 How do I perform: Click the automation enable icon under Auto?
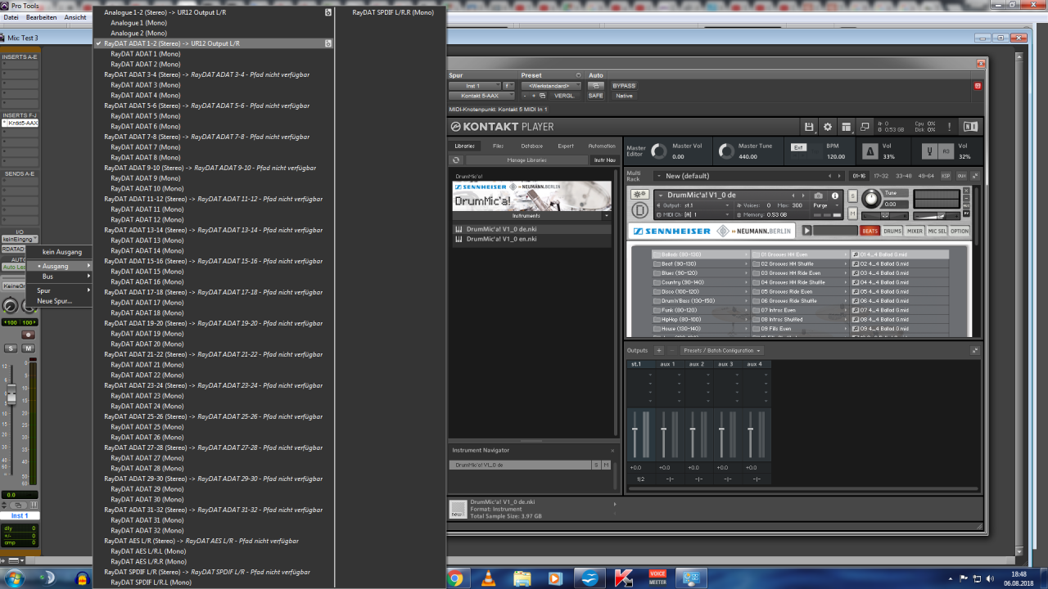click(x=596, y=86)
